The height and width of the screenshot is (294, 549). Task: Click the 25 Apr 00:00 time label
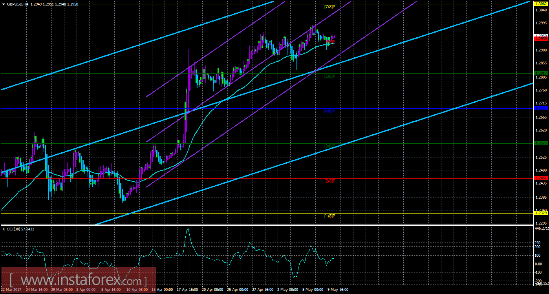coord(238,289)
